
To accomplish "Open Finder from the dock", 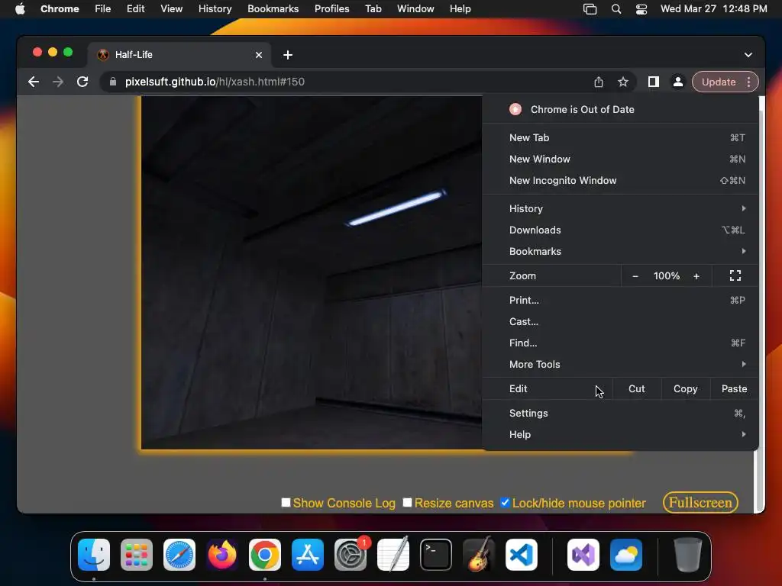I will [94, 555].
